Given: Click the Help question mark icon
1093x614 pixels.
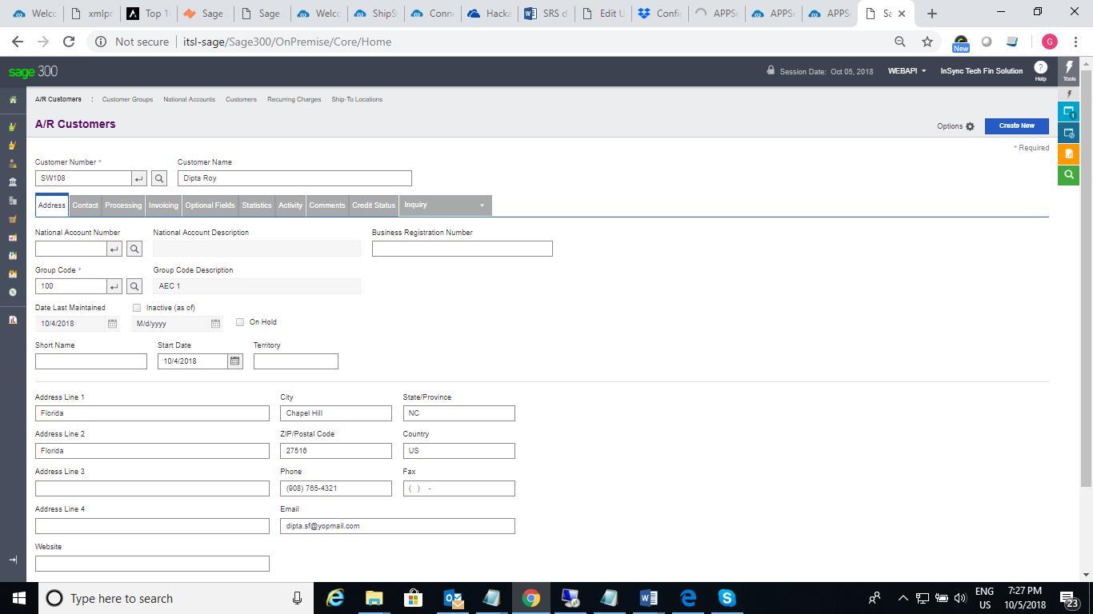Looking at the screenshot, I should point(1040,68).
